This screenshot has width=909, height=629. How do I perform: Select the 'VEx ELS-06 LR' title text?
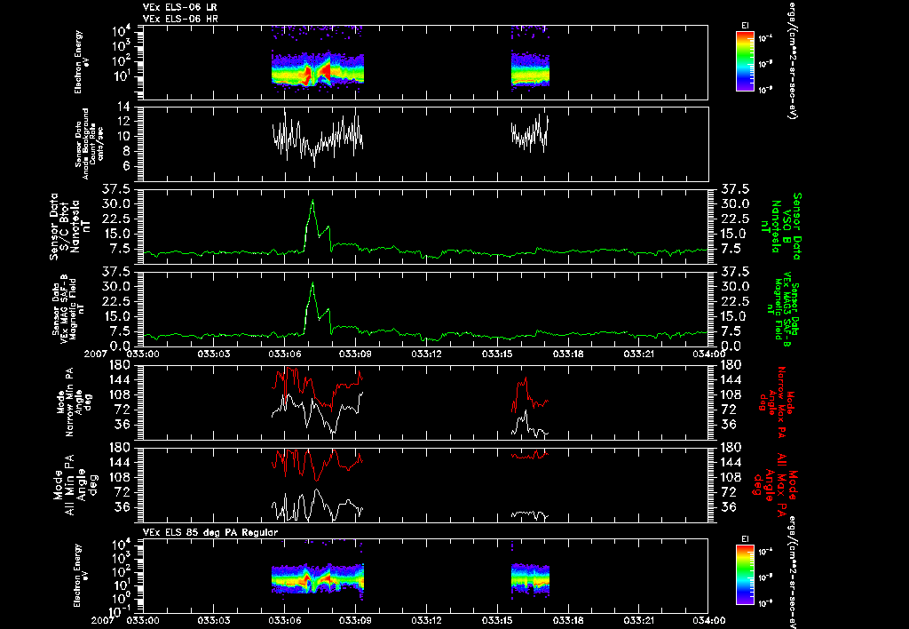point(179,7)
